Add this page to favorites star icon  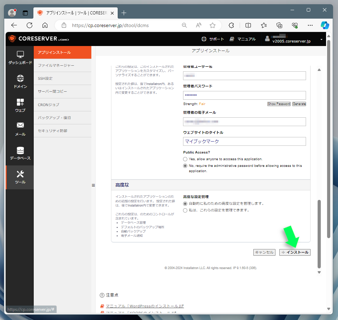[x=213, y=25]
